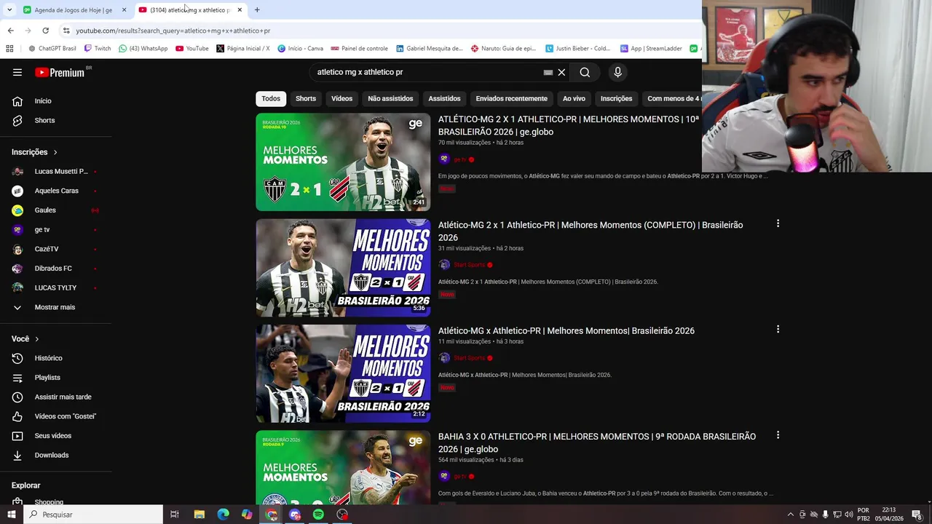The width and height of the screenshot is (932, 524).
Task: Open tab search dropdown in Chrome
Action: [x=9, y=9]
